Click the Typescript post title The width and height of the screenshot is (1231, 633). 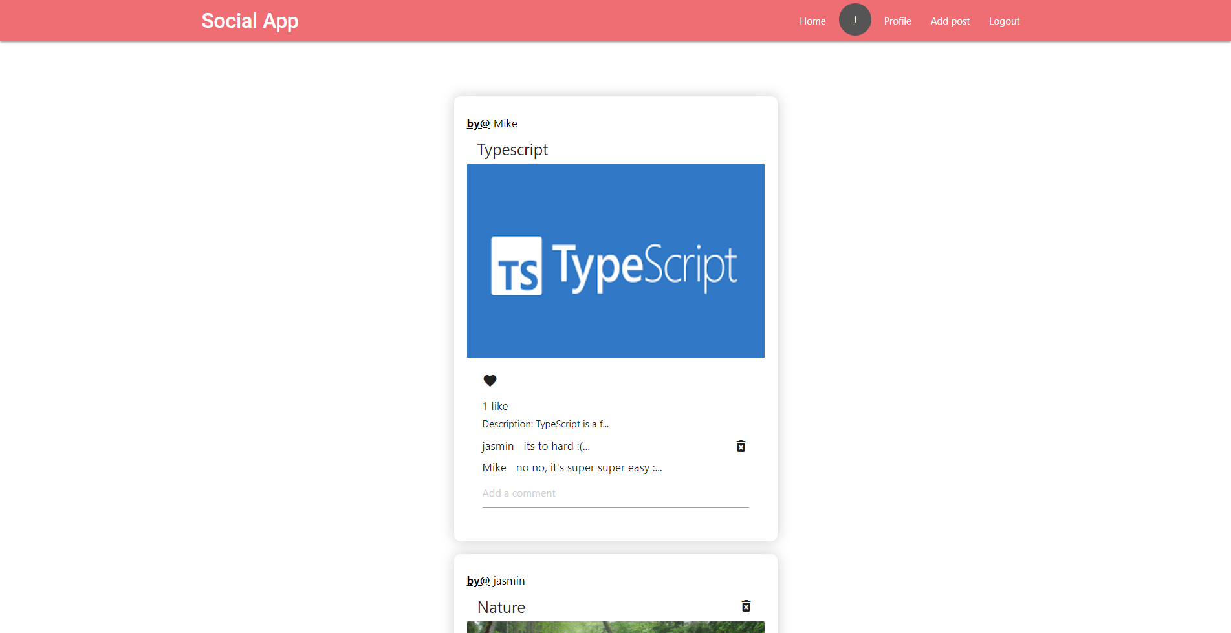coord(512,150)
